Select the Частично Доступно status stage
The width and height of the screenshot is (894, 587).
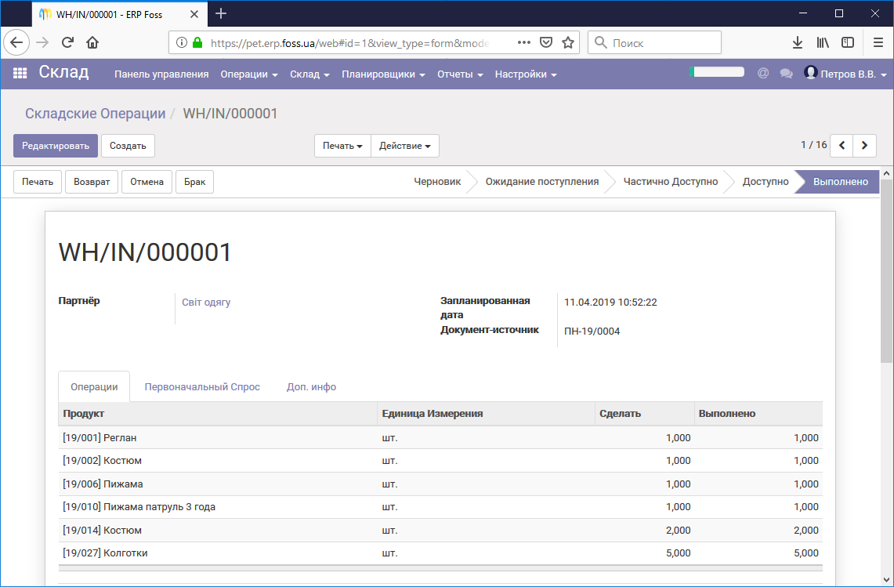point(671,181)
